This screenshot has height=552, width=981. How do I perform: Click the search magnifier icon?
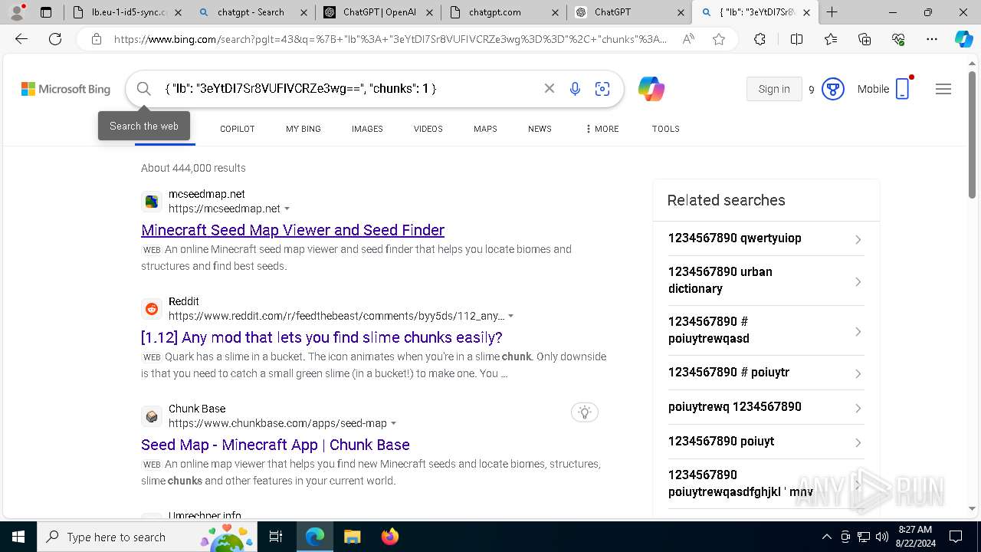point(143,89)
